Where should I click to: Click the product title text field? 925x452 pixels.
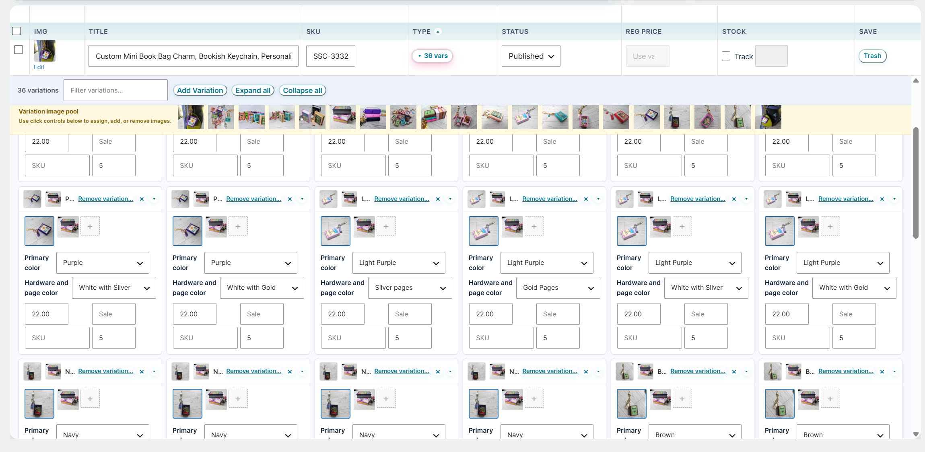[x=194, y=56]
